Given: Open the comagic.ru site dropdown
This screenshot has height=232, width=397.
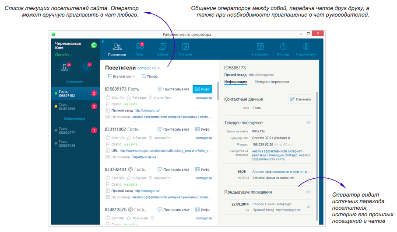Looking at the screenshot, I should click(149, 68).
